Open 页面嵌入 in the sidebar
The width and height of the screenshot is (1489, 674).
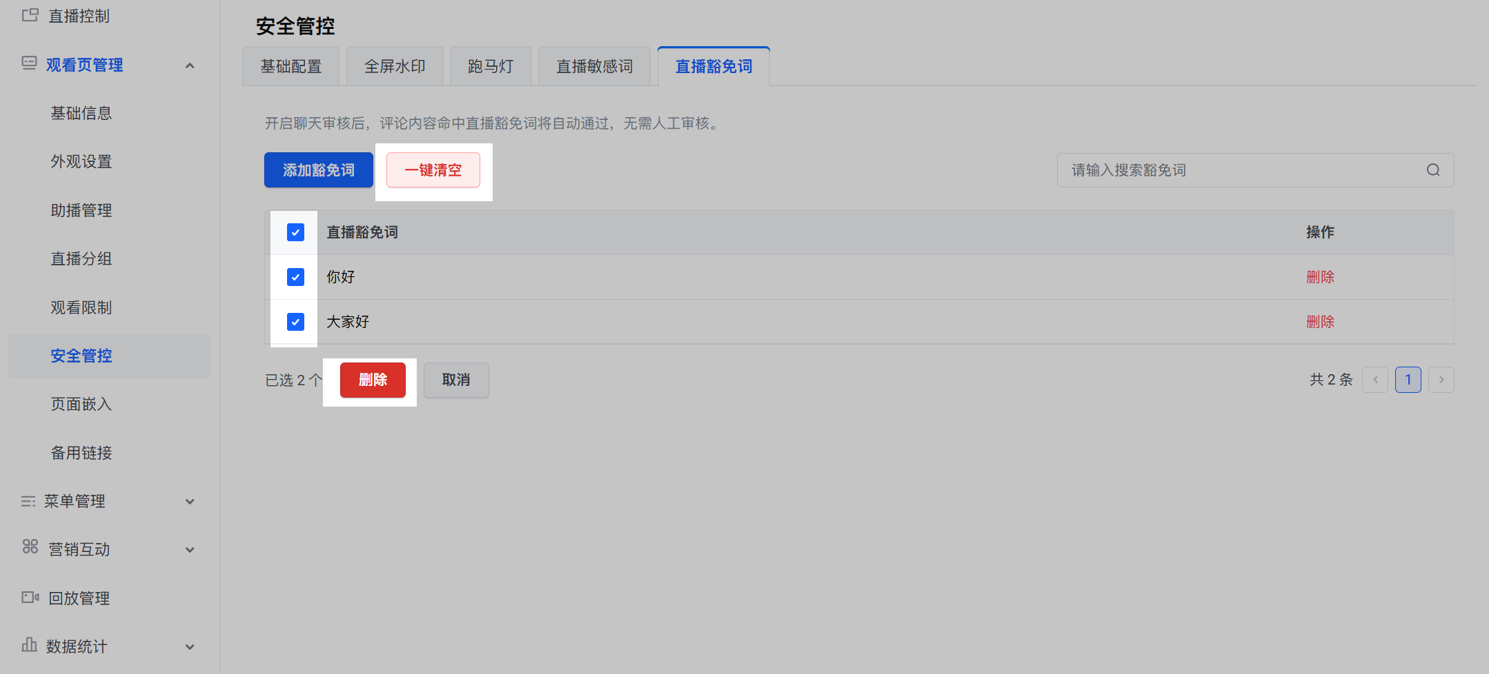click(x=81, y=404)
